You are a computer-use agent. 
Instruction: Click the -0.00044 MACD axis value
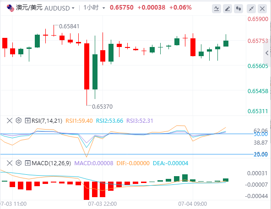click(256, 196)
